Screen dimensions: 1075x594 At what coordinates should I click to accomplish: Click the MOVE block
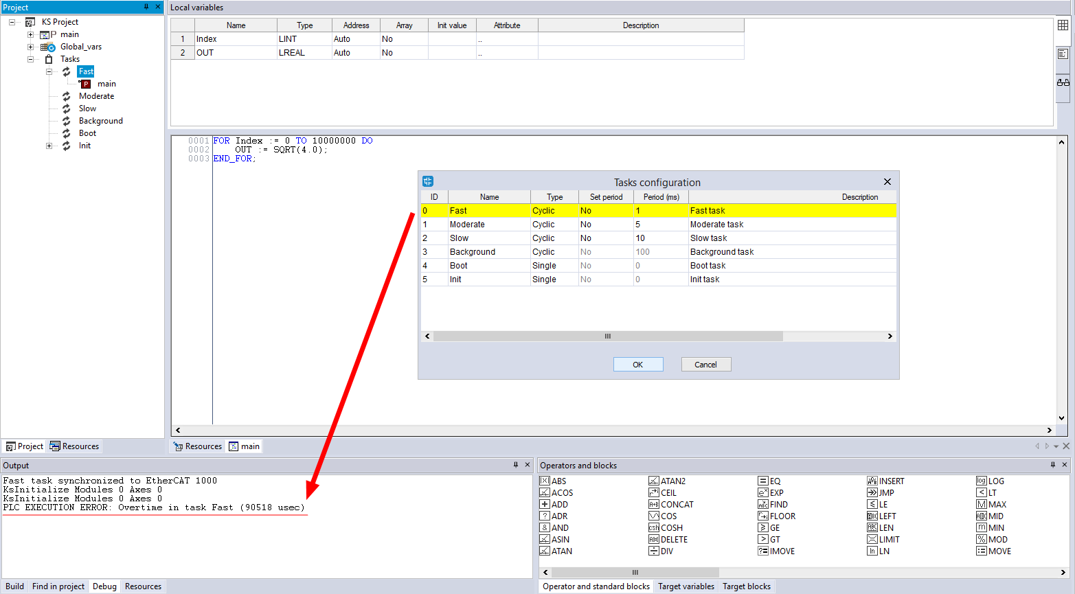[x=994, y=551]
